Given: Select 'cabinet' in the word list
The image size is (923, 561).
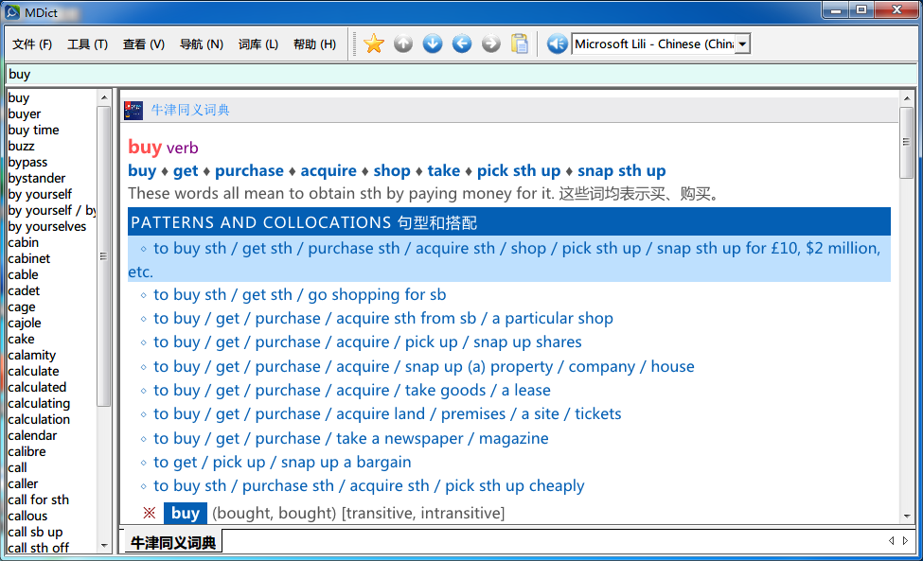Looking at the screenshot, I should [x=29, y=259].
